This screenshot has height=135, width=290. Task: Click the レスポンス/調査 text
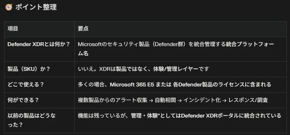(x=248, y=100)
